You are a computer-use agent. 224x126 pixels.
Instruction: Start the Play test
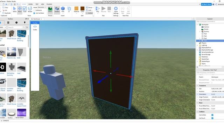point(98,9)
